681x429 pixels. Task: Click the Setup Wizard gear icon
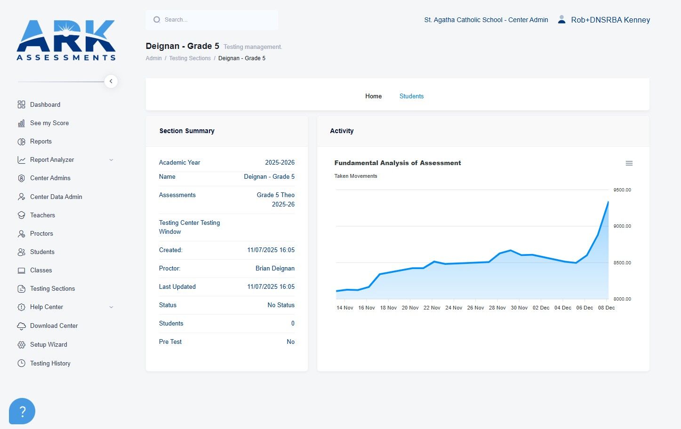(x=21, y=344)
